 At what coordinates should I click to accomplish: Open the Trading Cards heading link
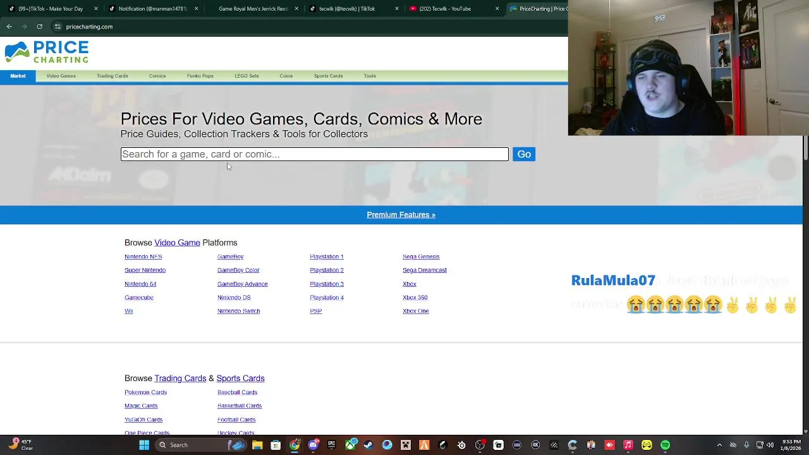tap(180, 379)
